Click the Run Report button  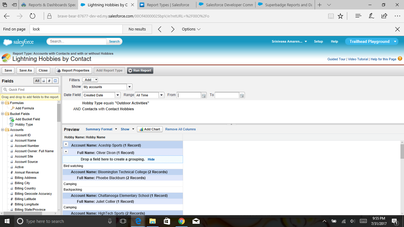tap(140, 71)
